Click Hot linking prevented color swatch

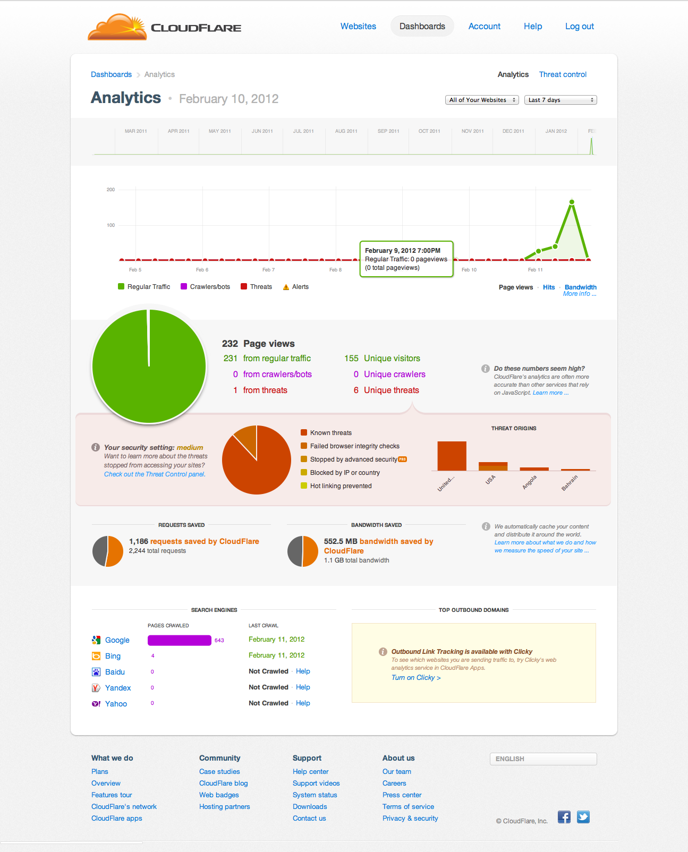click(304, 485)
